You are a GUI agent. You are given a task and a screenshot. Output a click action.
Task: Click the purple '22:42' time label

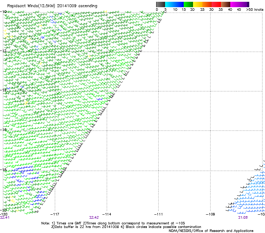94,218
